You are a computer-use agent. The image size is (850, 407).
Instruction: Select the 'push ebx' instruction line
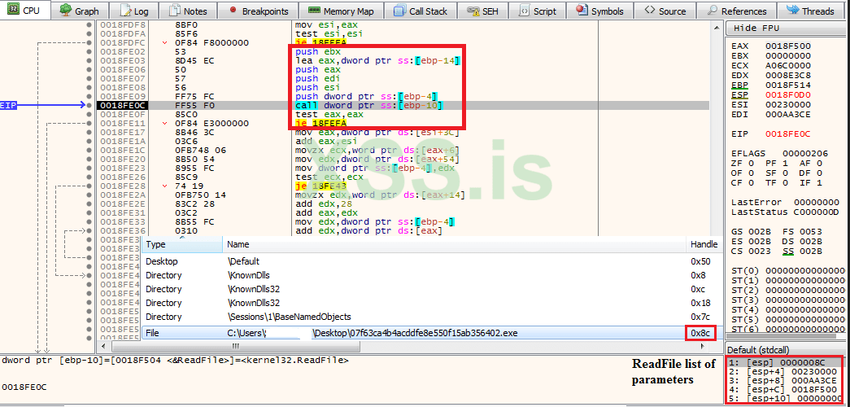[x=318, y=52]
